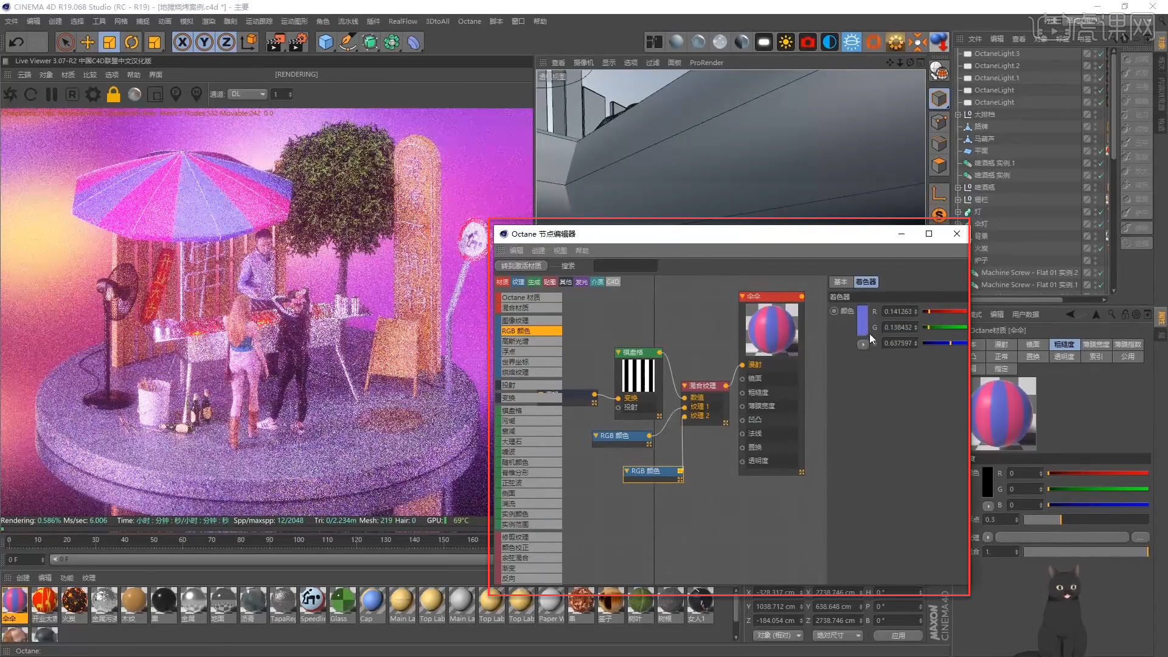The image size is (1168, 657).
Task: Click the Cube primitive icon
Action: (x=326, y=42)
